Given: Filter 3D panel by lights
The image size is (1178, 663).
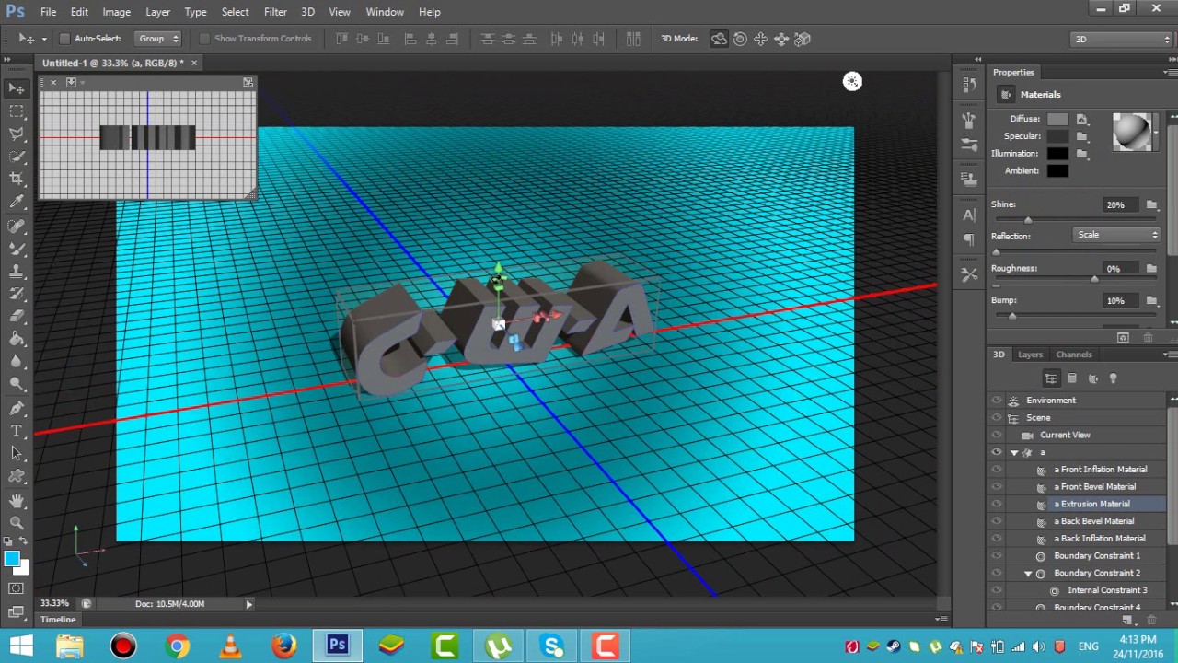Looking at the screenshot, I should pyautogui.click(x=1113, y=378).
